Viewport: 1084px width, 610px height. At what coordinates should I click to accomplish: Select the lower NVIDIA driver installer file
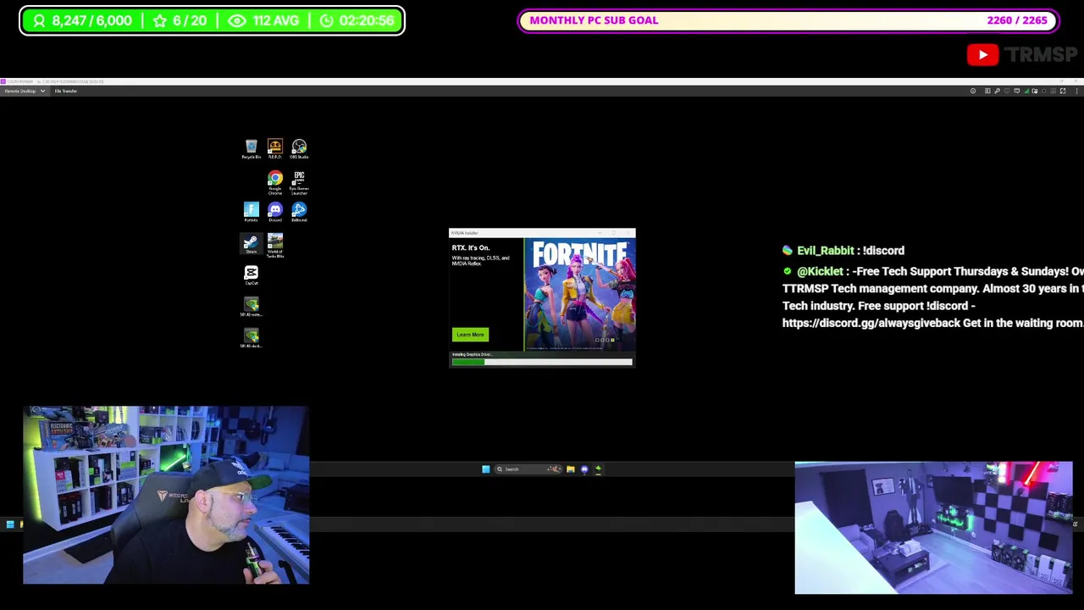[251, 338]
